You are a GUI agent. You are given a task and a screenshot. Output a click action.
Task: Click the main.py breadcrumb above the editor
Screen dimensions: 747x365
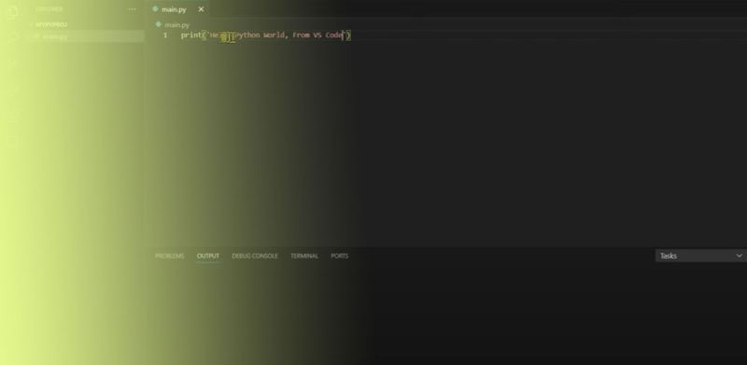pos(173,25)
